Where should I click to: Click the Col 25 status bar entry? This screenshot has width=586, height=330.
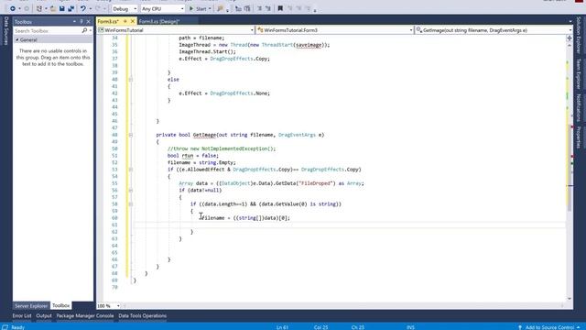pos(320,327)
